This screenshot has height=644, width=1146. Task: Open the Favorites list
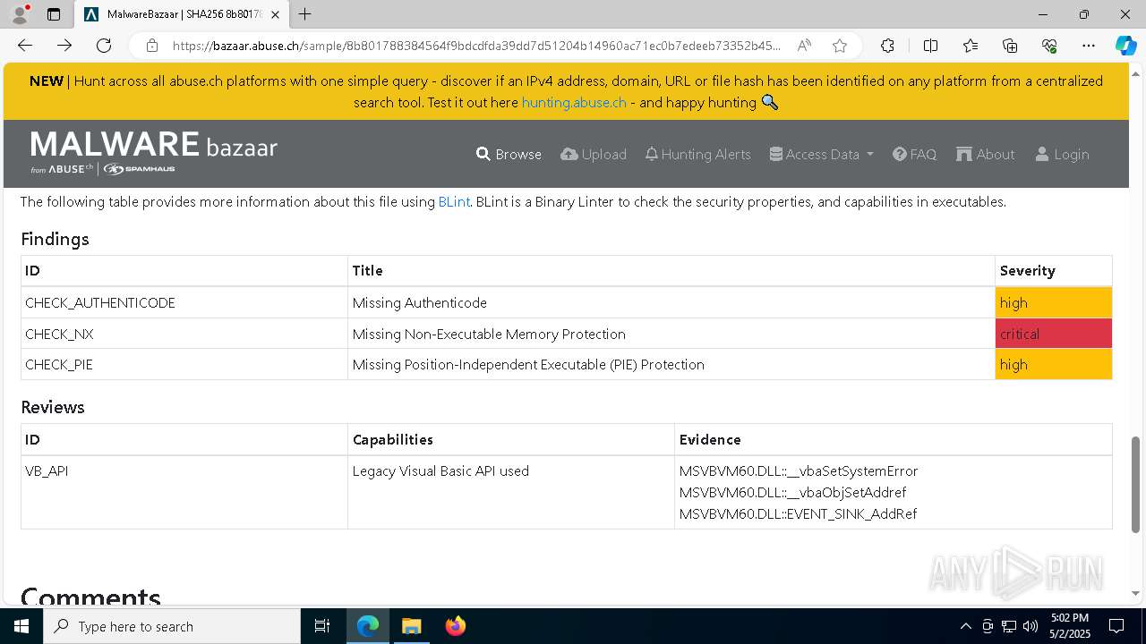971,46
